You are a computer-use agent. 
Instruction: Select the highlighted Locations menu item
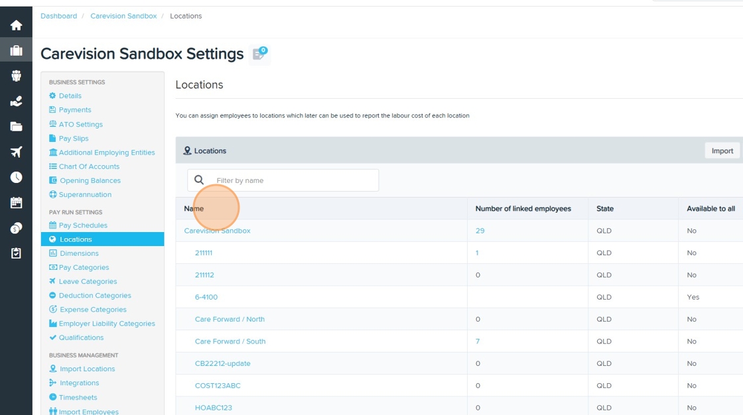102,239
